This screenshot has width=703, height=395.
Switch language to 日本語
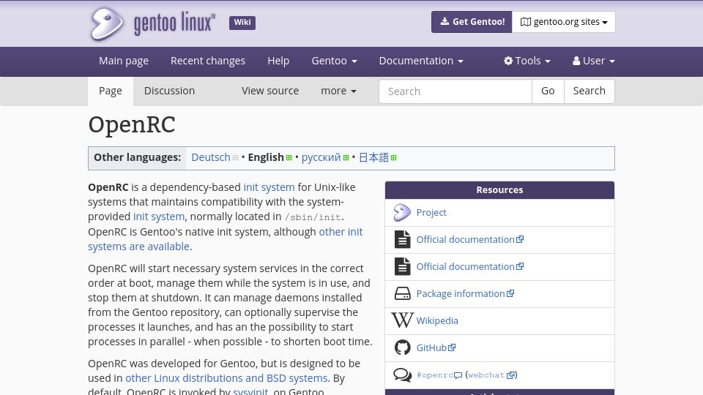click(x=374, y=158)
